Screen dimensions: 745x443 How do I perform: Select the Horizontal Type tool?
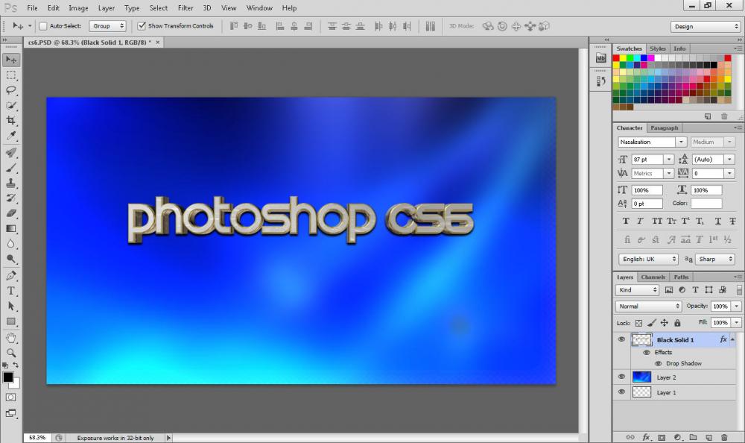[x=11, y=291]
